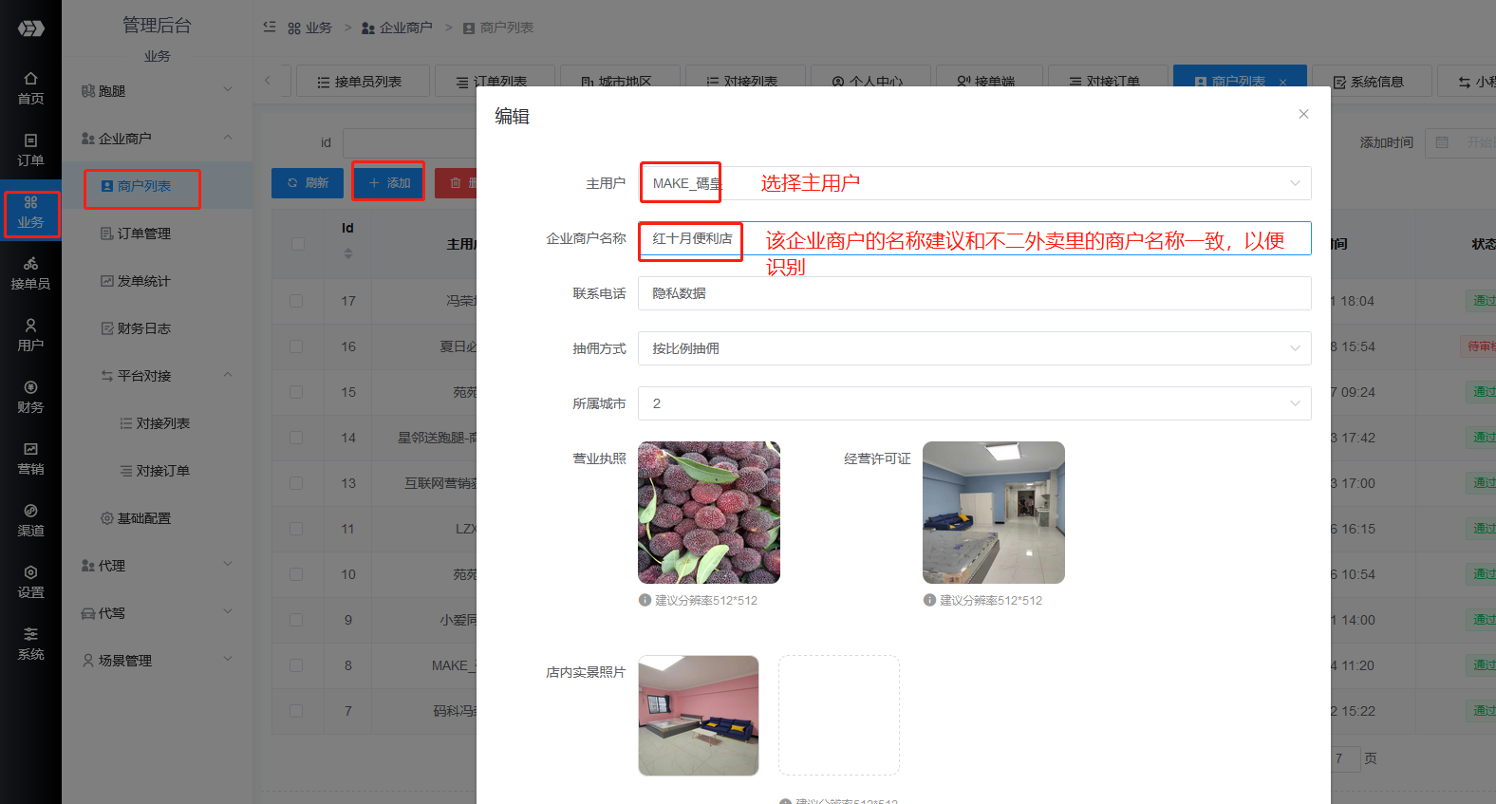The height and width of the screenshot is (804, 1496).
Task: Click the page number input at bottom right
Action: [1344, 758]
